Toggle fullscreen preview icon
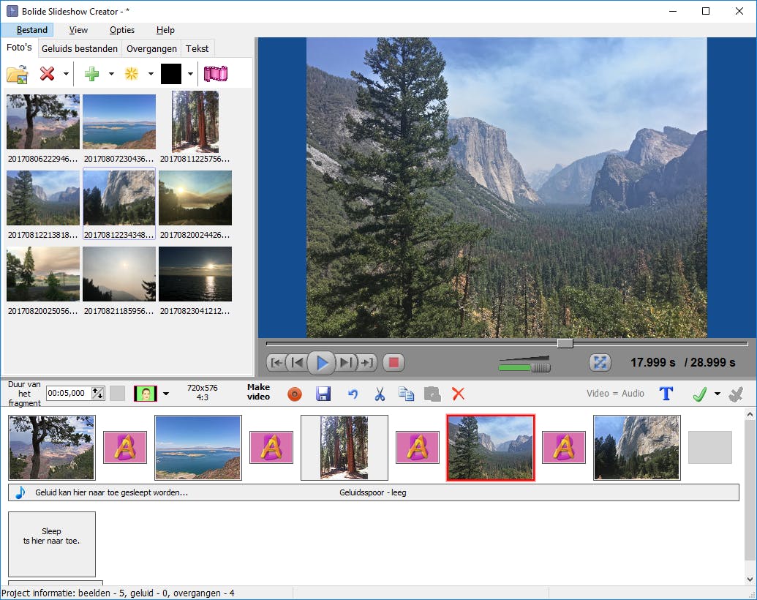 click(x=600, y=362)
